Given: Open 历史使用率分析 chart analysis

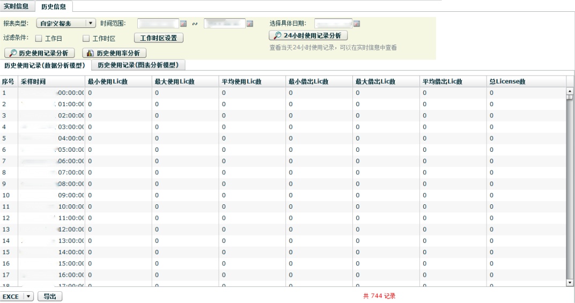Looking at the screenshot, I should tap(114, 53).
